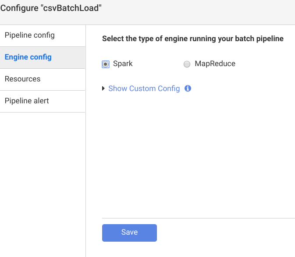Screen dimensions: 295x257
Task: Click the Show Custom Config link text
Action: [144, 88]
